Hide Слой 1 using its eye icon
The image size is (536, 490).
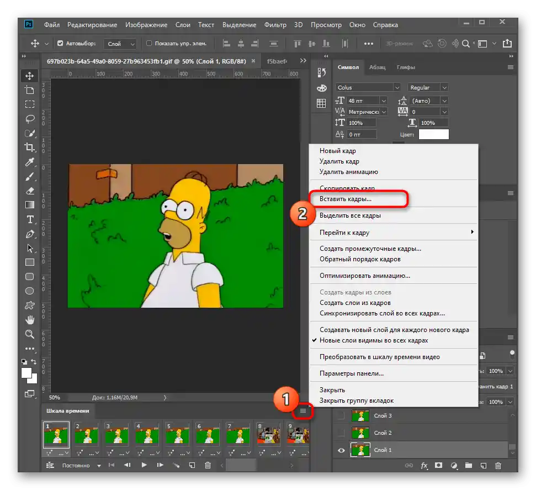click(x=341, y=450)
